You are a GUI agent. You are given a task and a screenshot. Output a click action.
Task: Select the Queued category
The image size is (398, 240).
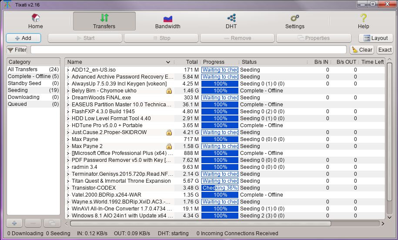pos(33,104)
